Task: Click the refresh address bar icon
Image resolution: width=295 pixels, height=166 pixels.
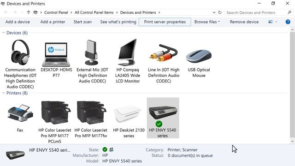Action: (220, 12)
